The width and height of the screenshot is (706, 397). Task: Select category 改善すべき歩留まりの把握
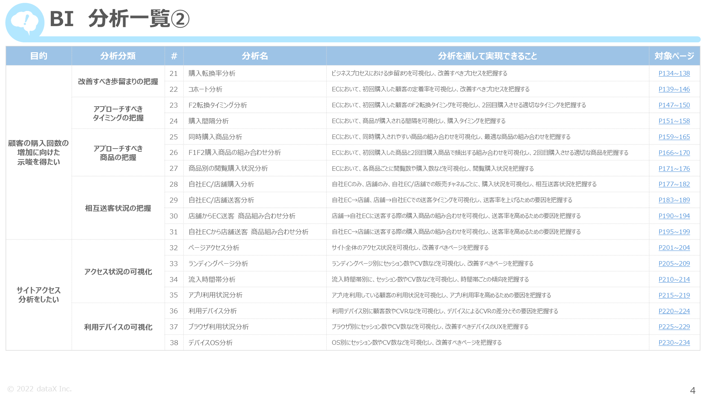118,82
